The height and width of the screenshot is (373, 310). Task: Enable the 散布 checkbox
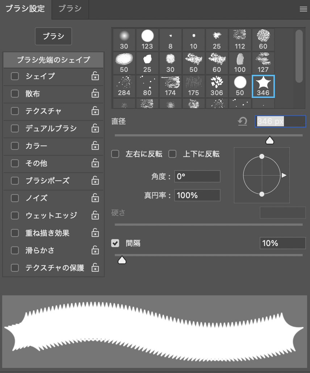pyautogui.click(x=15, y=94)
